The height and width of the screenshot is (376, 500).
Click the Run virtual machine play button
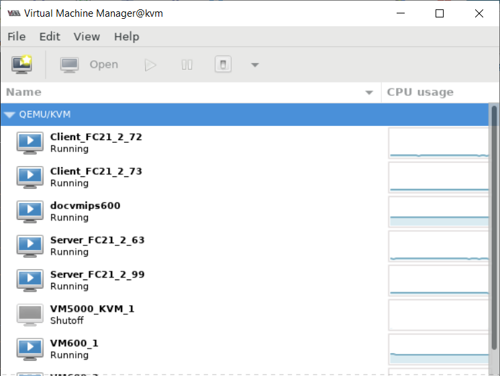click(150, 65)
